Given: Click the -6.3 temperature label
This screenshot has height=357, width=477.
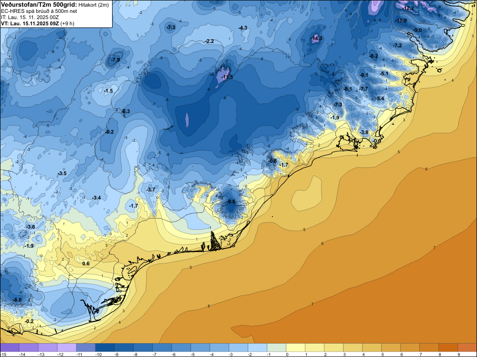Looking at the screenshot, I should [125, 111].
